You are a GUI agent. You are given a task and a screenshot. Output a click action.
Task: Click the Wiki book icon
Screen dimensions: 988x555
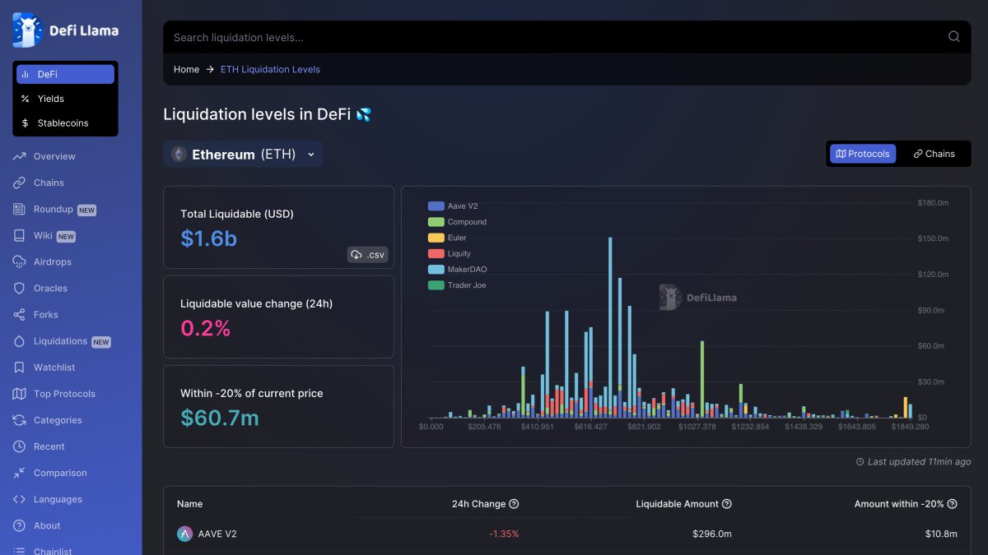[x=19, y=235]
